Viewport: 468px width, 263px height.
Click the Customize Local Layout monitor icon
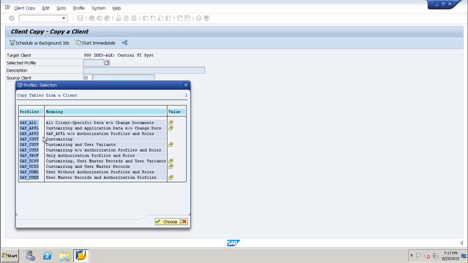pyautogui.click(x=206, y=18)
